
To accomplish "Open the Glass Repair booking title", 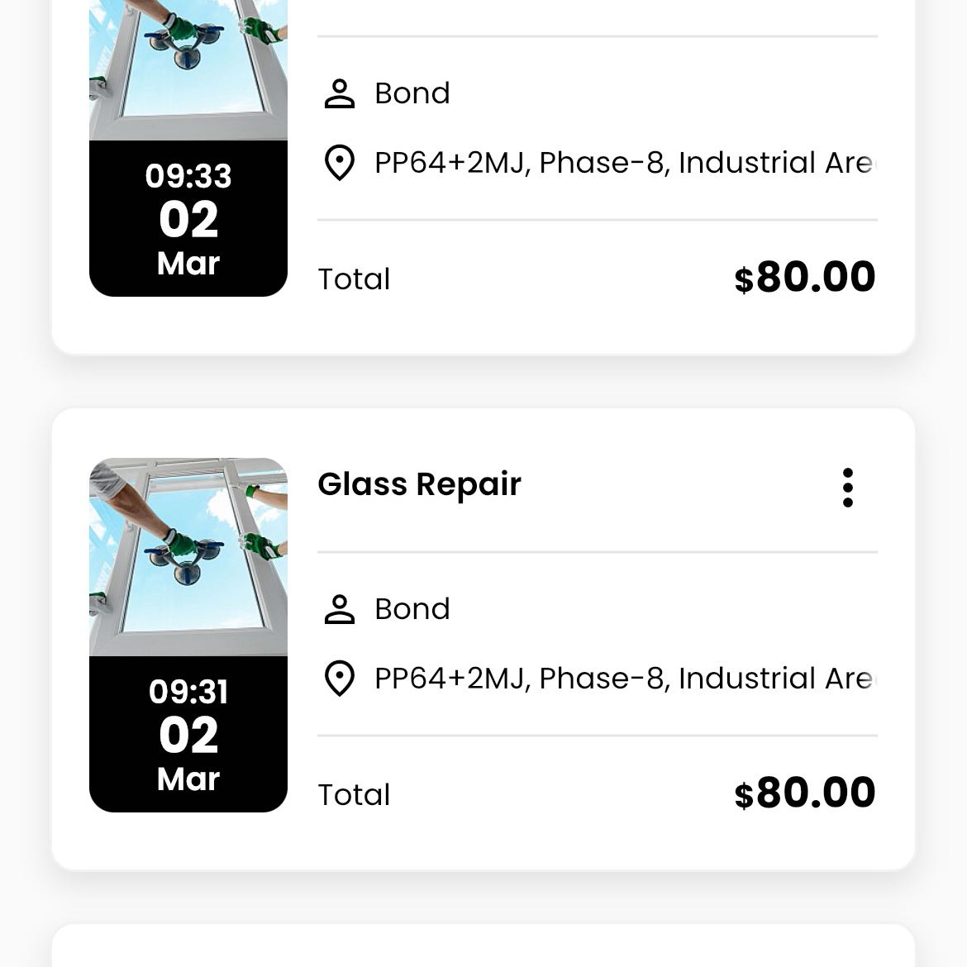I will click(x=419, y=484).
